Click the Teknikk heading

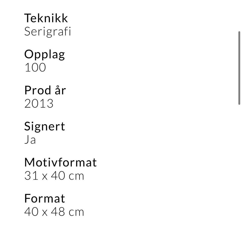(x=46, y=18)
